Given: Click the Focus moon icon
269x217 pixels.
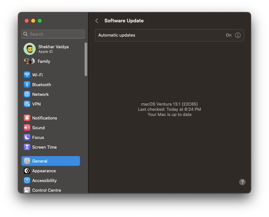Looking at the screenshot, I should click(x=27, y=137).
